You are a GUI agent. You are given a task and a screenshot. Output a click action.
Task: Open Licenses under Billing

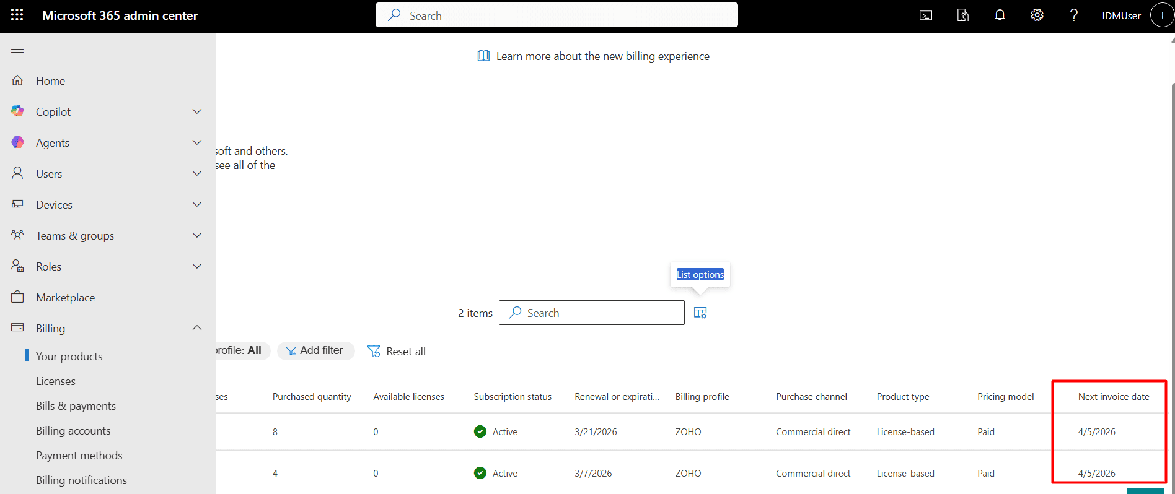point(56,381)
